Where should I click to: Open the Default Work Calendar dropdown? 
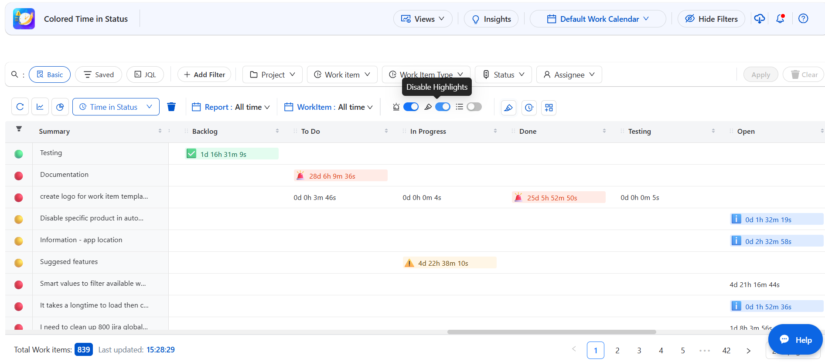598,19
